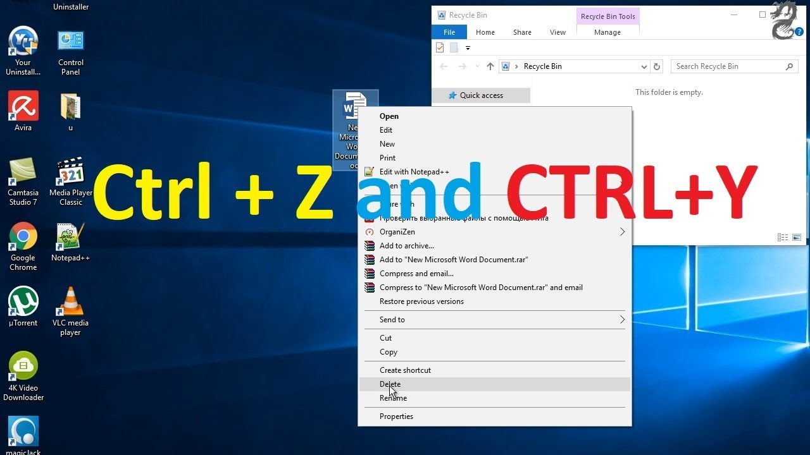Viewport: 810px width, 455px height.
Task: Open VLC media player shortcut
Action: [70, 312]
